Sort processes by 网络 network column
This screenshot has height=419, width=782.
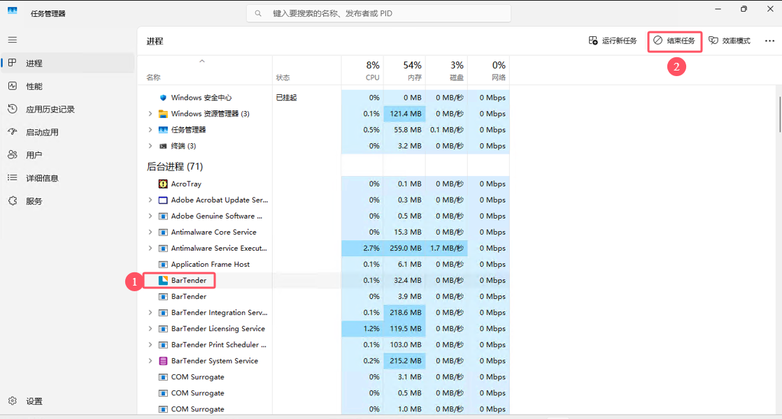pos(488,70)
